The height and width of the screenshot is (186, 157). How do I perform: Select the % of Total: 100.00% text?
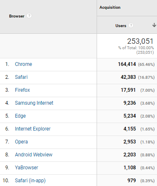coord(136,48)
